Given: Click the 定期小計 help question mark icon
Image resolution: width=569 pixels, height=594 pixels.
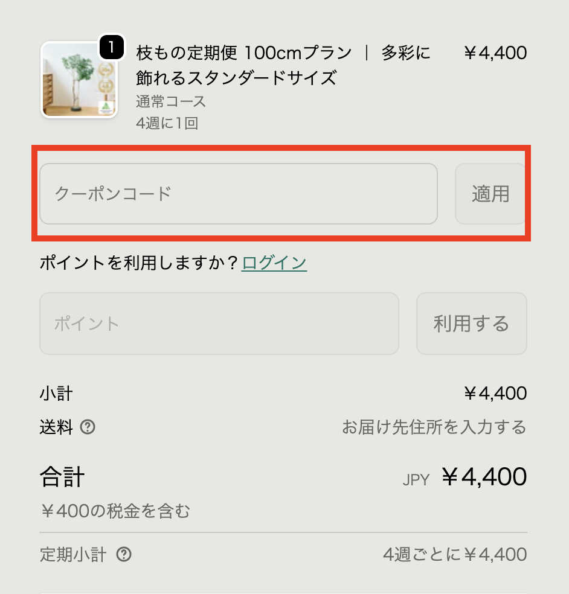Looking at the screenshot, I should coord(124,554).
